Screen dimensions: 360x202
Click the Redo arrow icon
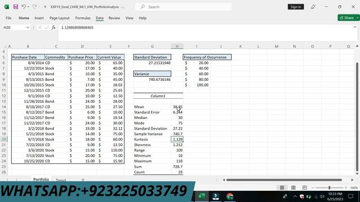point(34,7)
